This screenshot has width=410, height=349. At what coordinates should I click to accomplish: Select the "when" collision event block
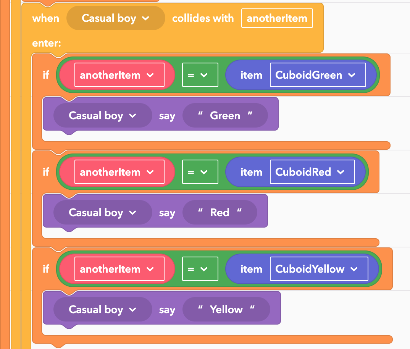click(x=46, y=18)
